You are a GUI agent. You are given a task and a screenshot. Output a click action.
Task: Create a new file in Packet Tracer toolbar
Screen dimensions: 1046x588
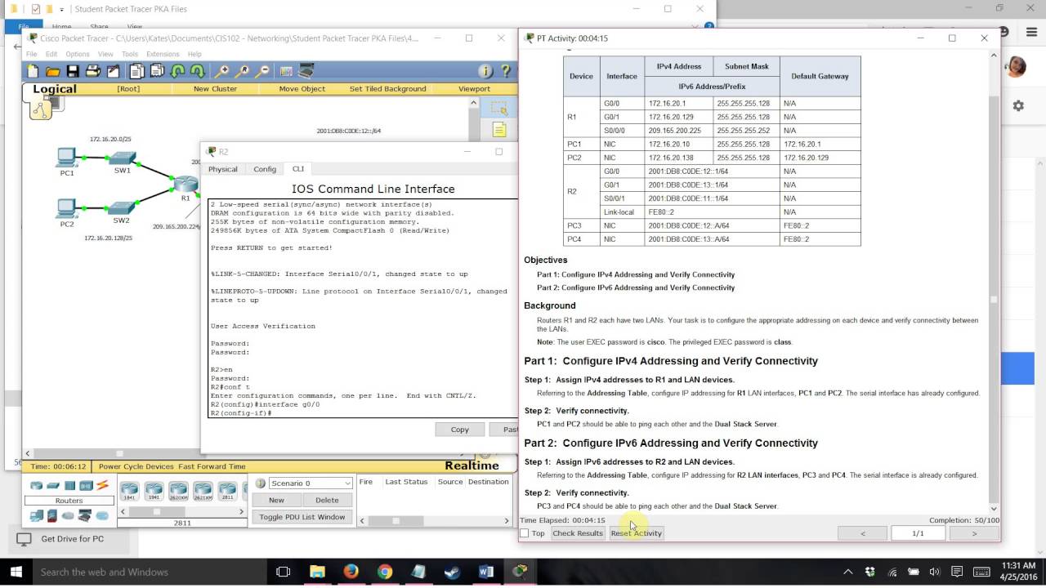(34, 71)
